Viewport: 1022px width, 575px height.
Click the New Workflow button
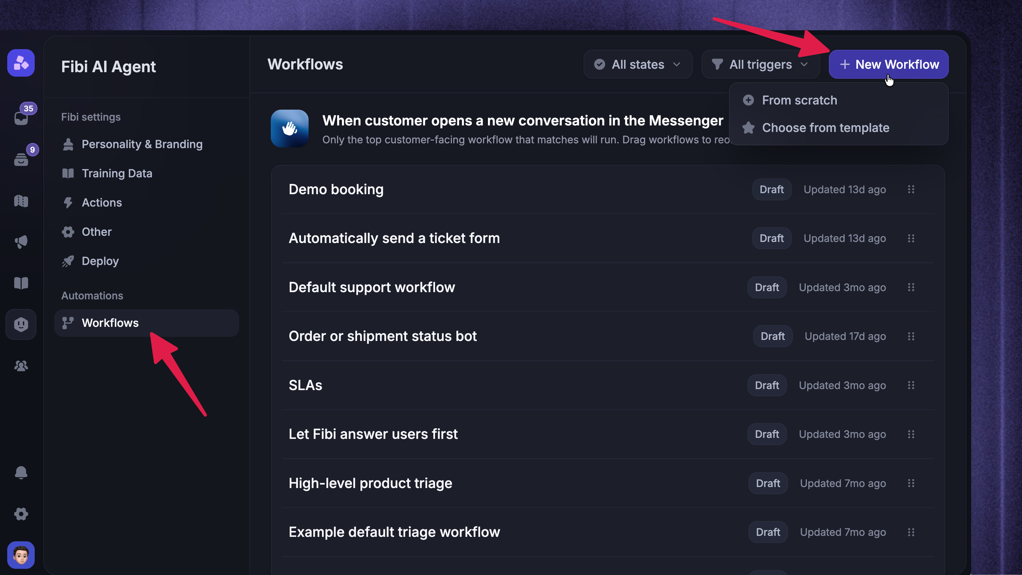point(889,64)
